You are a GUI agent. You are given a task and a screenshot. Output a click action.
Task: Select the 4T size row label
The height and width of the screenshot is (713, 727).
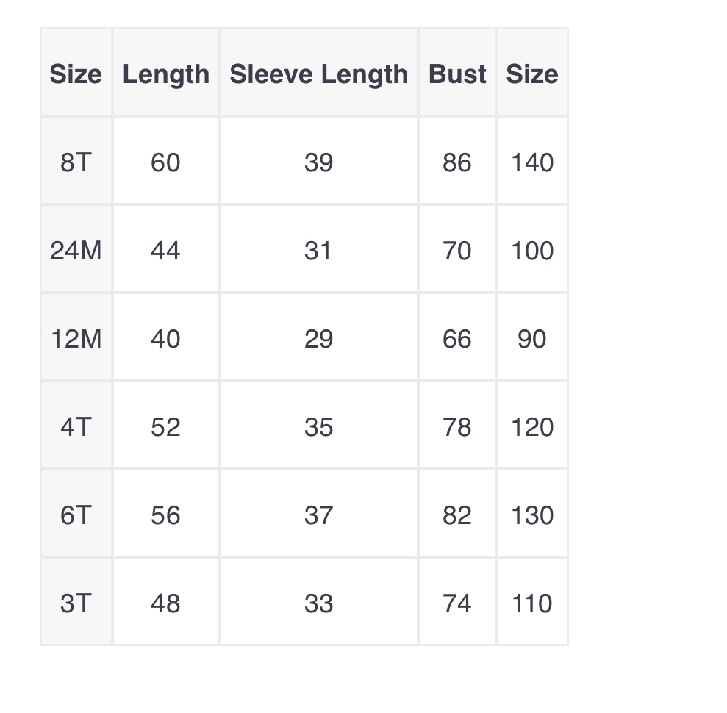pyautogui.click(x=76, y=425)
